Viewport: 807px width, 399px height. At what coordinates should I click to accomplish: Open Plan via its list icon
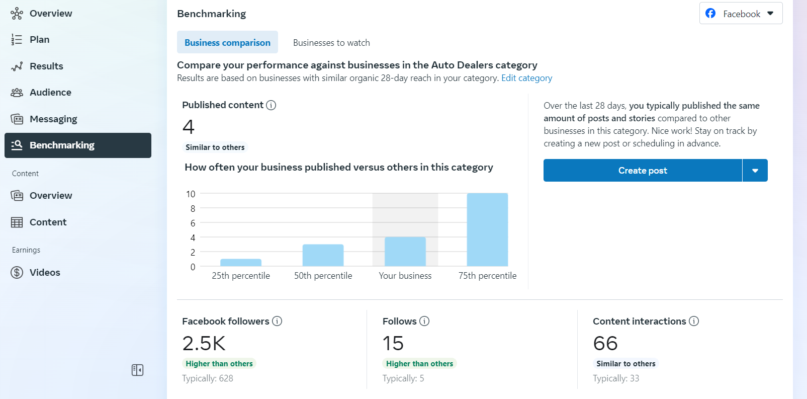click(x=17, y=40)
